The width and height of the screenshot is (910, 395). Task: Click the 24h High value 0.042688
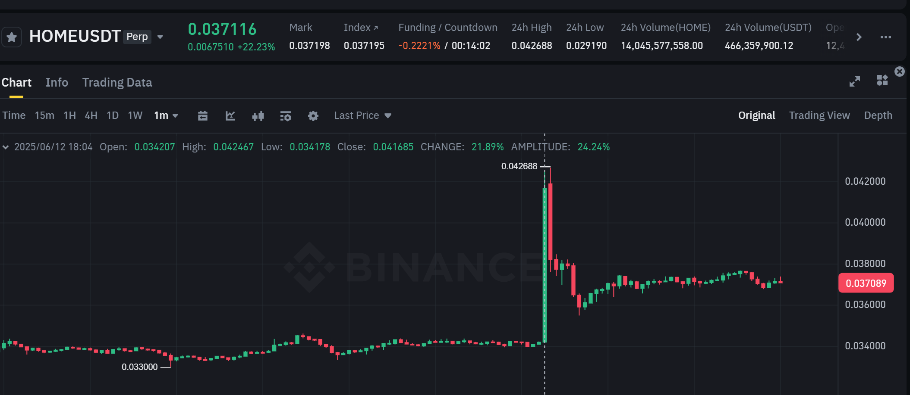[532, 46]
